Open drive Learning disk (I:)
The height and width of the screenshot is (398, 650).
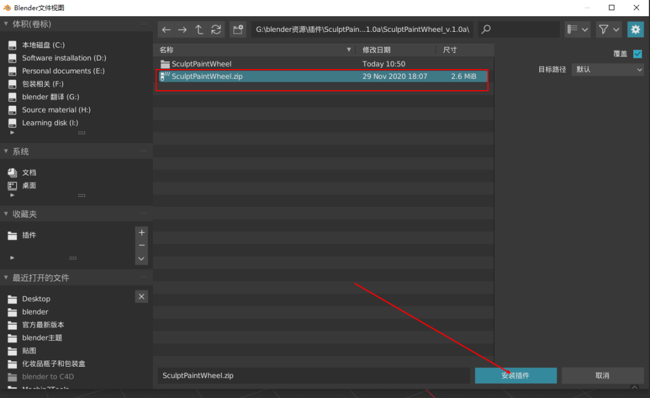(x=50, y=123)
